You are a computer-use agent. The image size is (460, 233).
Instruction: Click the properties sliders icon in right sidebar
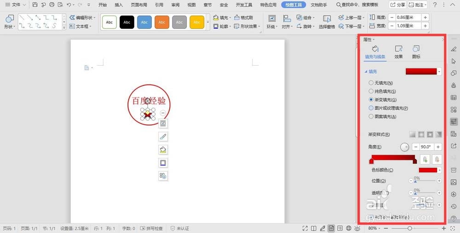pyautogui.click(x=454, y=122)
